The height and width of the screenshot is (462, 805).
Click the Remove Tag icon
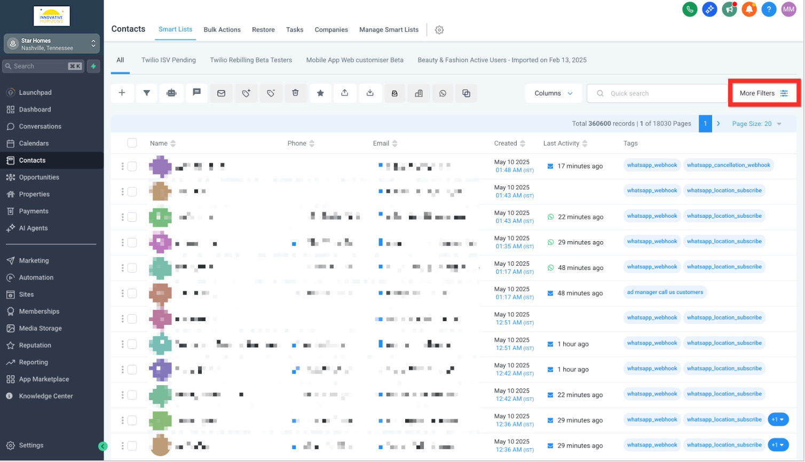pos(271,93)
